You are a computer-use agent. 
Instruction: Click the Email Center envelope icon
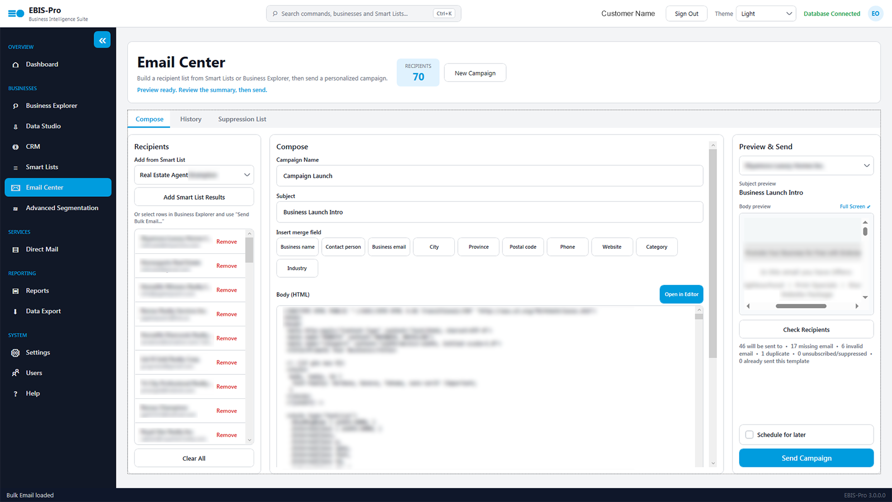(x=16, y=188)
